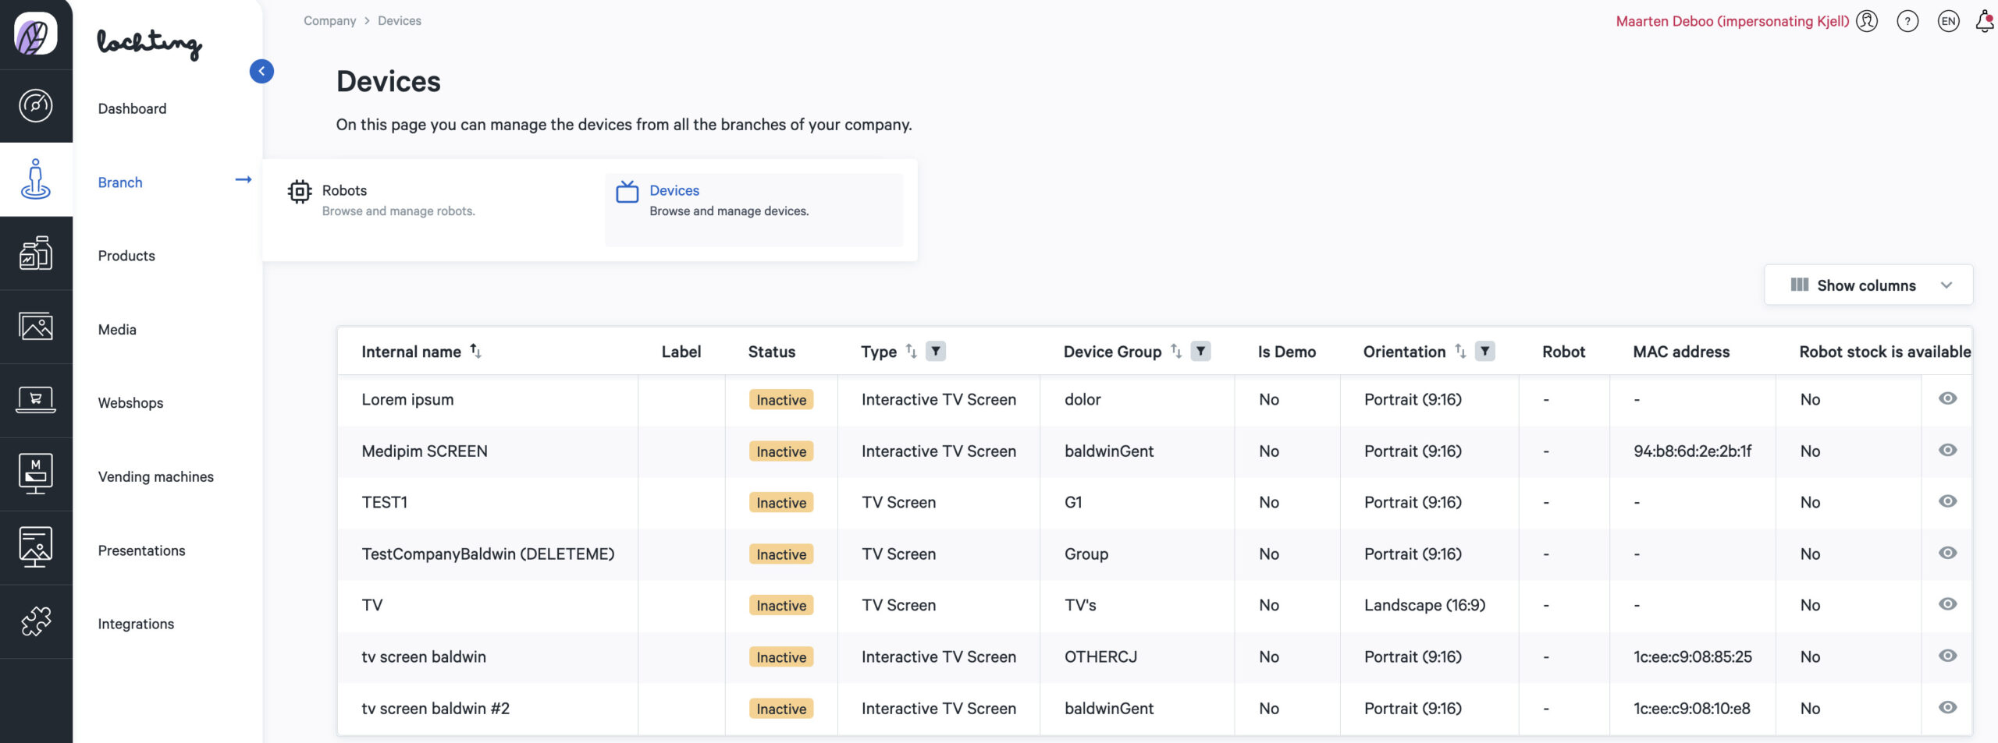Open the Dashboard gauge icon in sidebar
This screenshot has height=743, width=1998.
pyautogui.click(x=36, y=106)
